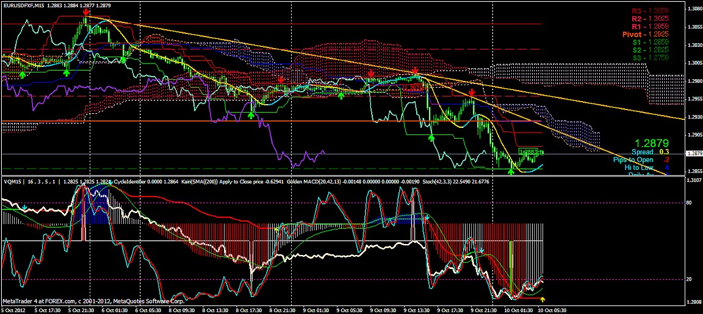Click the green up arrow below the latest price low

tap(511, 172)
